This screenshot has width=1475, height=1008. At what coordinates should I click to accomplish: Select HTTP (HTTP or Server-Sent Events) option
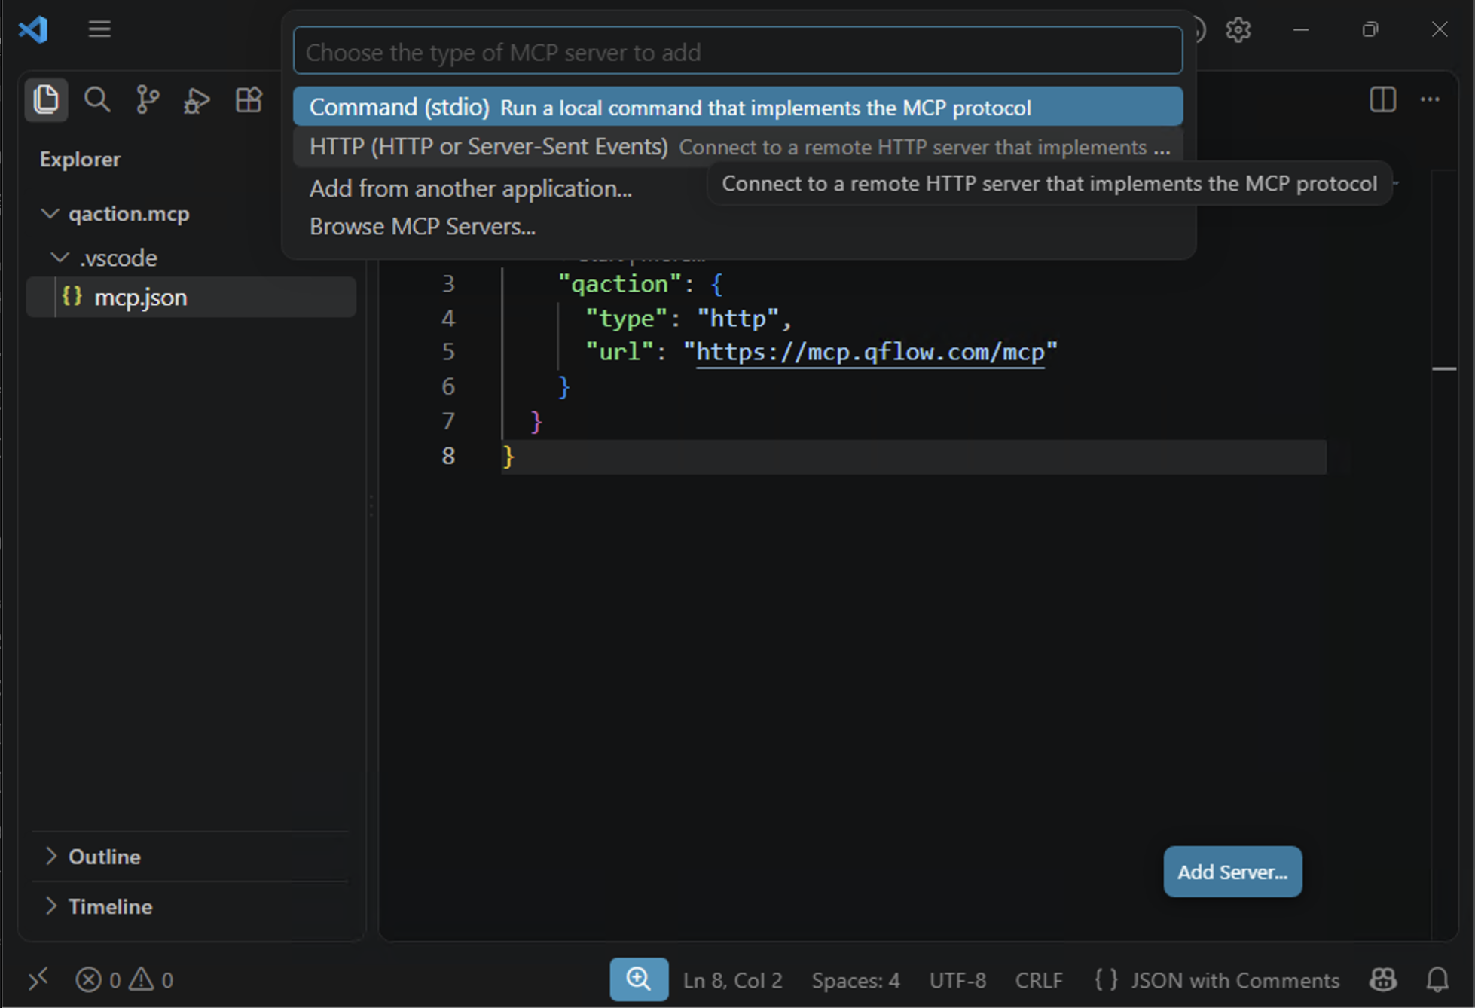pos(737,146)
